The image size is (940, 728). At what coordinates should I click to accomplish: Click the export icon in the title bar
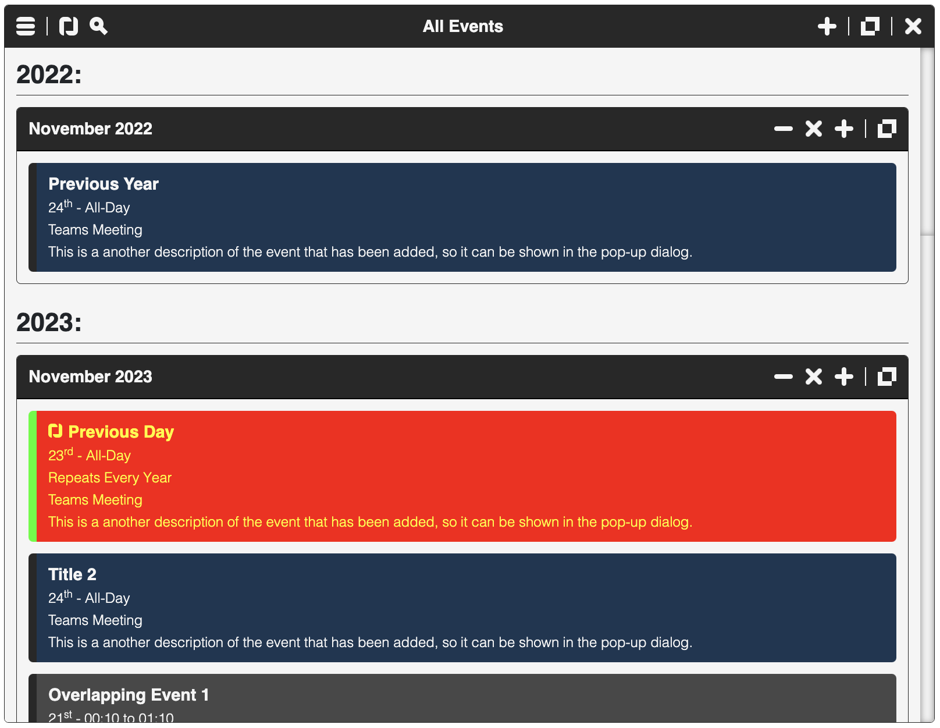coord(869,26)
